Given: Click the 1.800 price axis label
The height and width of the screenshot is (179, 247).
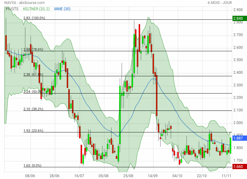Looking at the screenshot, I should [x=238, y=148].
